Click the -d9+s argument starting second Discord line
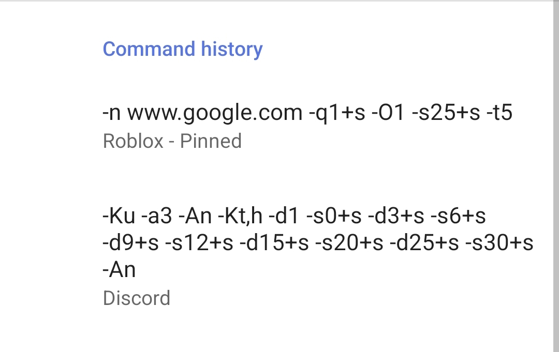This screenshot has width=559, height=352. (x=130, y=243)
